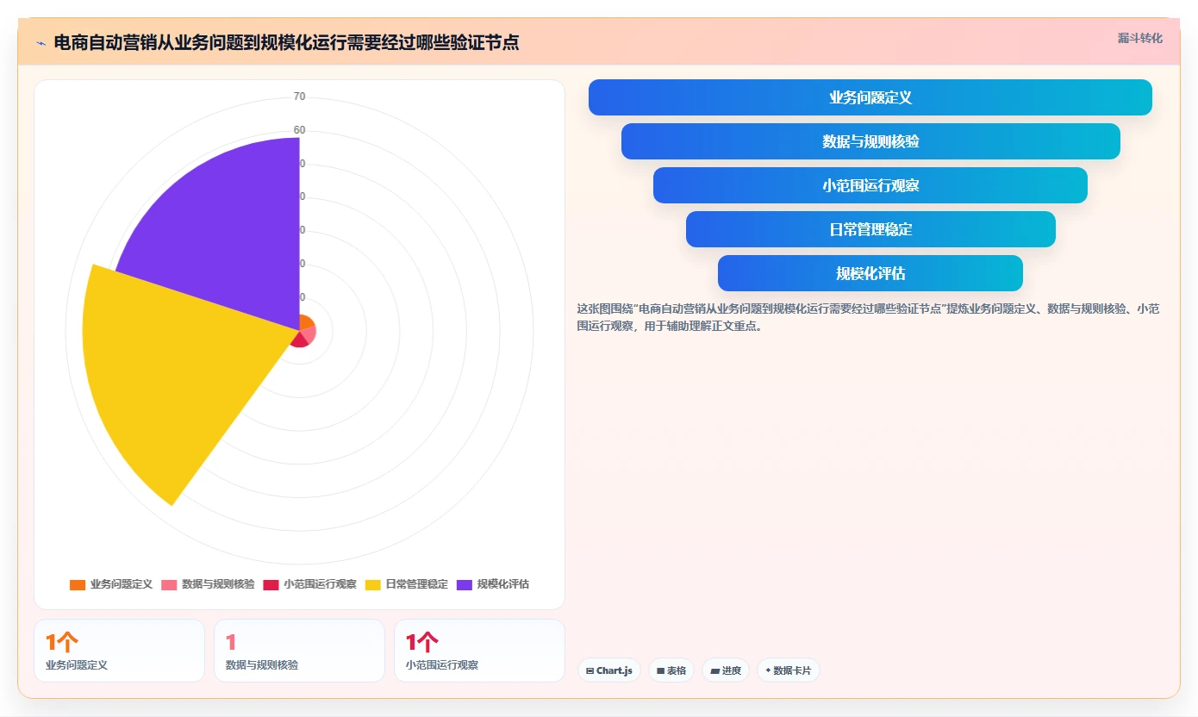This screenshot has height=717, width=1198.
Task: Click the 漏斗转化 label in header
Action: (1140, 38)
